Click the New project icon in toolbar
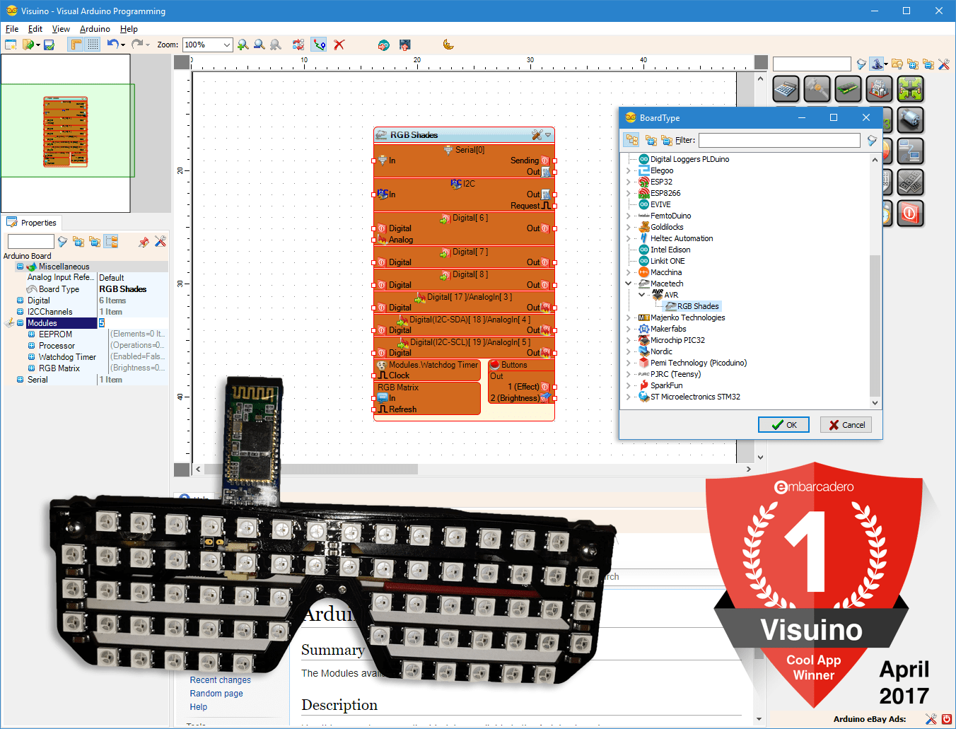The image size is (956, 729). (x=11, y=45)
